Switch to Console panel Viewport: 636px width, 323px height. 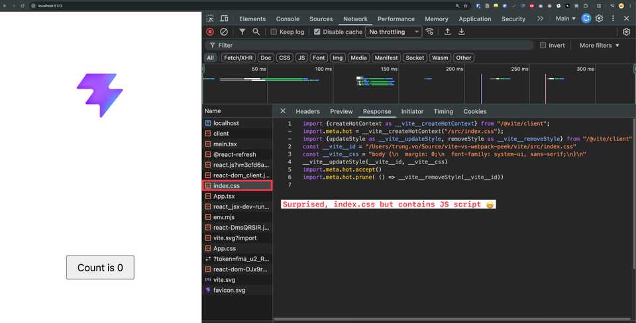[288, 19]
